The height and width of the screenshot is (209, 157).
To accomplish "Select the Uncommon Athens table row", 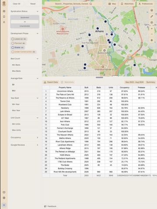I will [99, 91].
